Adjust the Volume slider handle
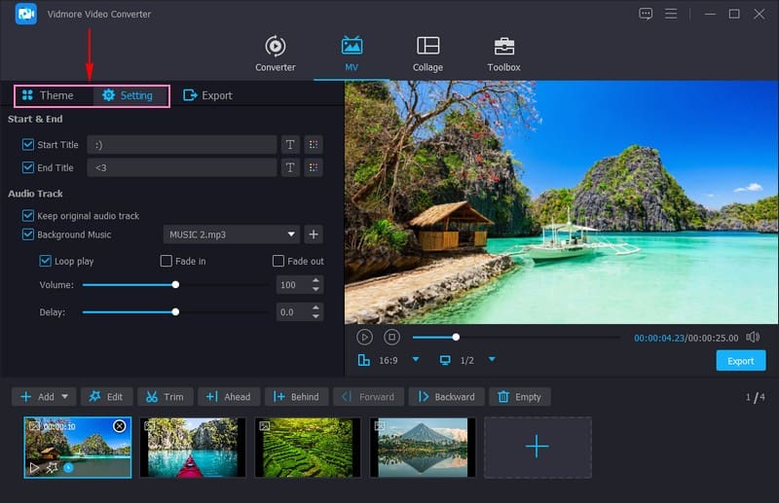779x503 pixels. [175, 285]
